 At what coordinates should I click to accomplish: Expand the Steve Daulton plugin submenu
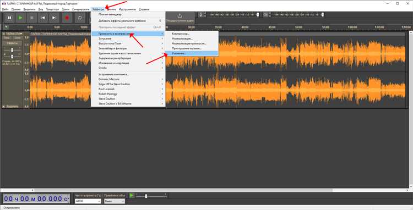pyautogui.click(x=128, y=99)
